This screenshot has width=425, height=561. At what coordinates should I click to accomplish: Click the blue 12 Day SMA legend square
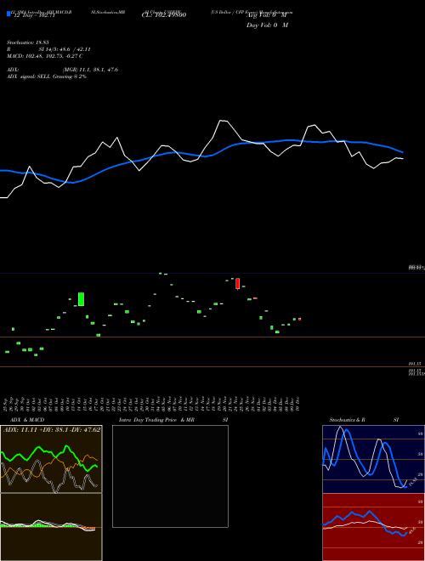(8, 14)
